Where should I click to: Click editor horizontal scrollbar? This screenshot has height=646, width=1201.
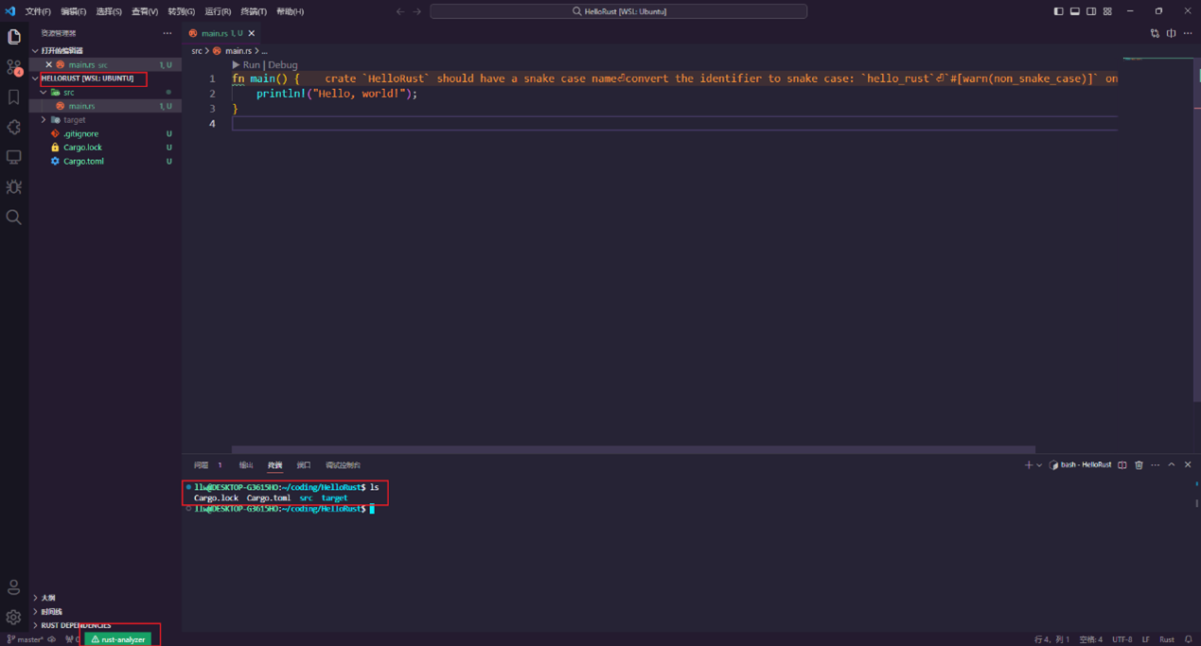633,450
